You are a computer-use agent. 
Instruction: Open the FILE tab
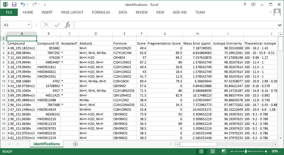(9, 12)
